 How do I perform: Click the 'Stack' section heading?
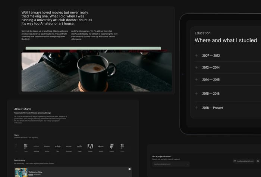(x=16, y=135)
